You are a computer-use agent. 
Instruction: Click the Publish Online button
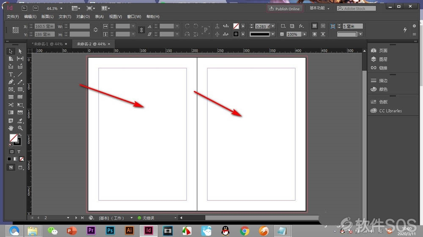[x=285, y=8]
